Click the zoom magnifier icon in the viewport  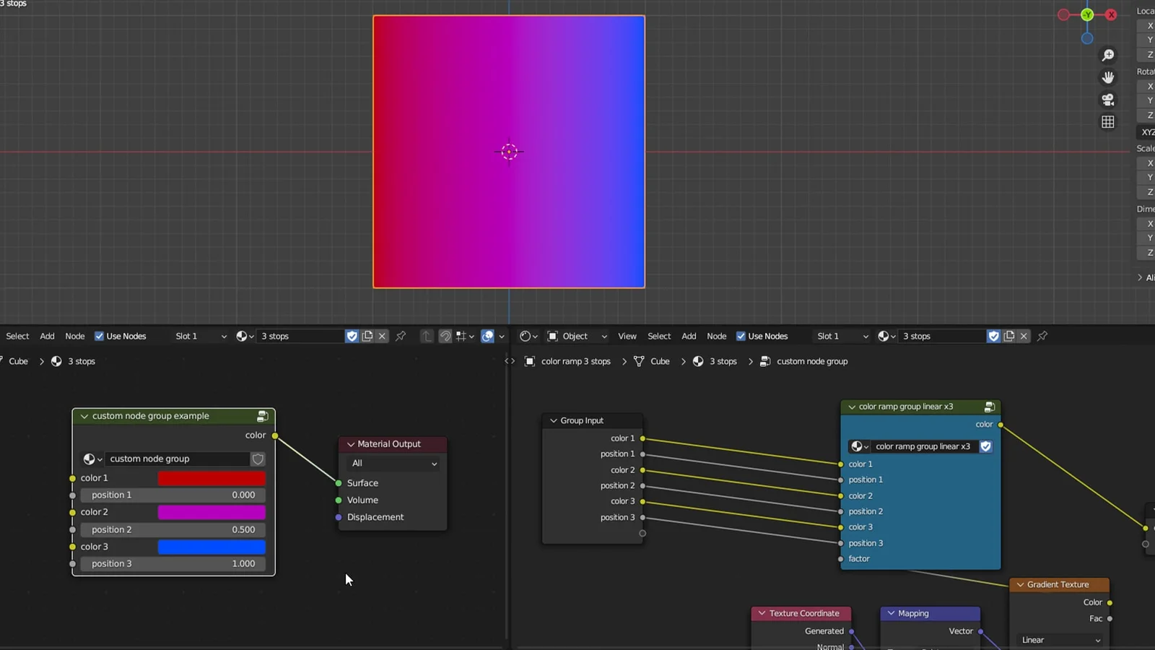1108,54
